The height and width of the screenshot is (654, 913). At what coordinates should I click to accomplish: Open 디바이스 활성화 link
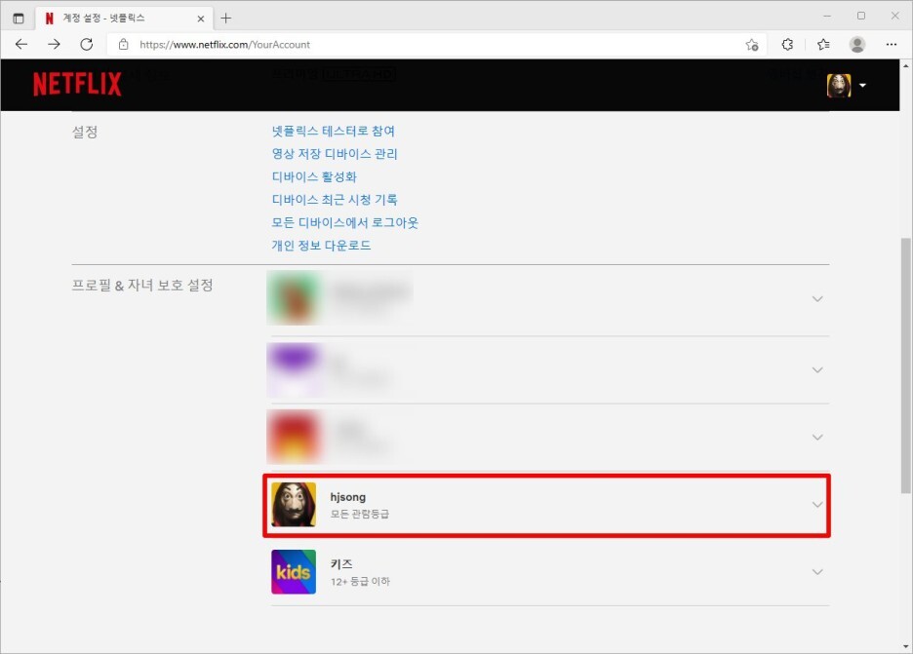pyautogui.click(x=314, y=176)
